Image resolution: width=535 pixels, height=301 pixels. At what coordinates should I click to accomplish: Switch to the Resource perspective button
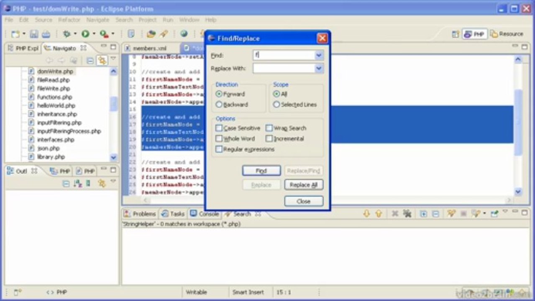507,34
